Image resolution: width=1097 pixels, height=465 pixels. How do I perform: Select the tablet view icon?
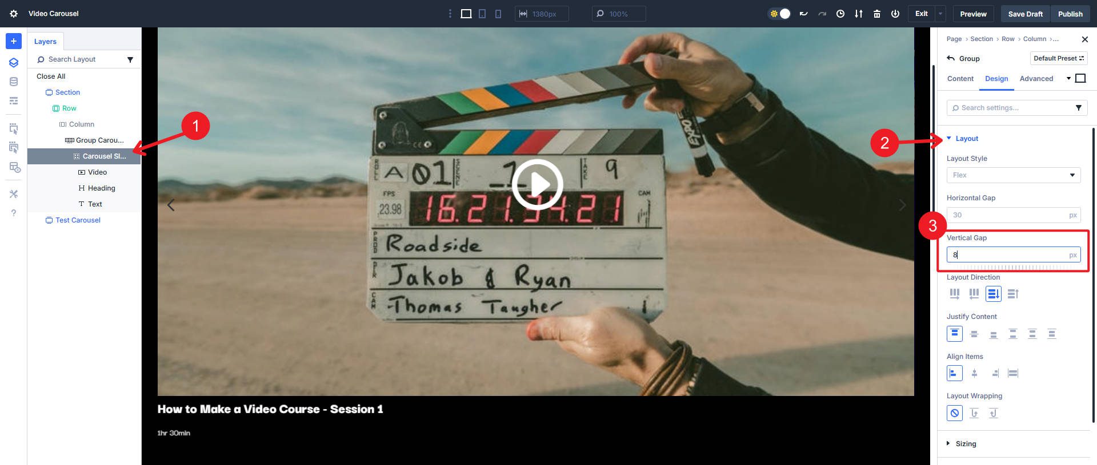[482, 14]
